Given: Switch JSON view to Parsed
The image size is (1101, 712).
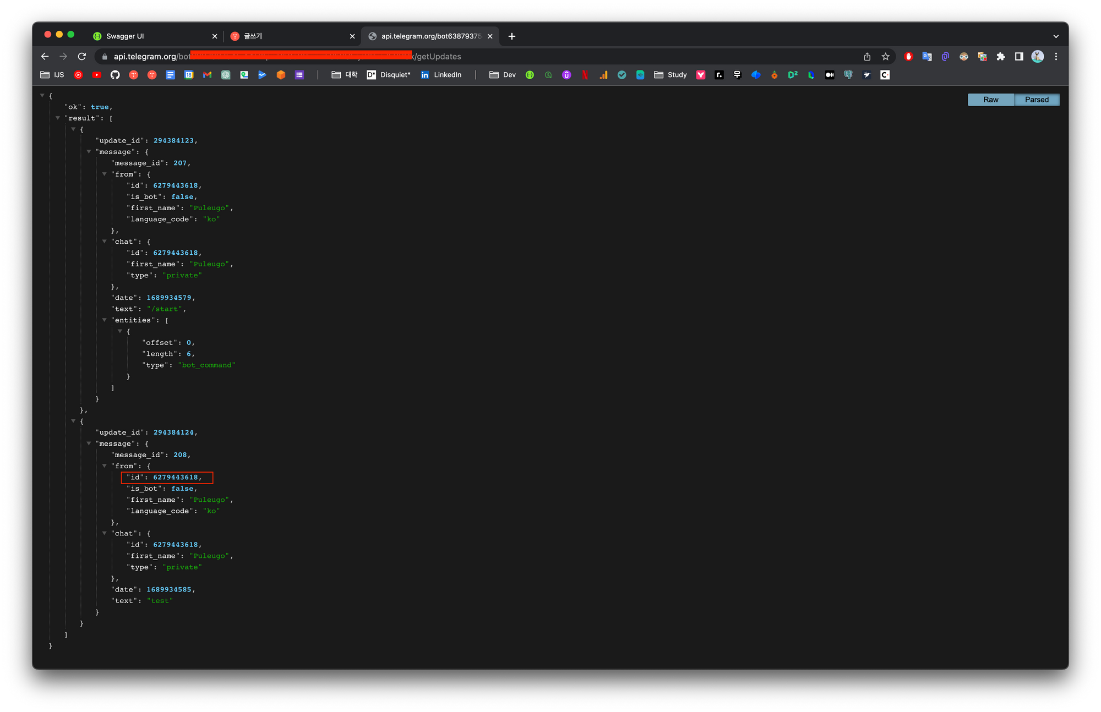Looking at the screenshot, I should (x=1037, y=100).
